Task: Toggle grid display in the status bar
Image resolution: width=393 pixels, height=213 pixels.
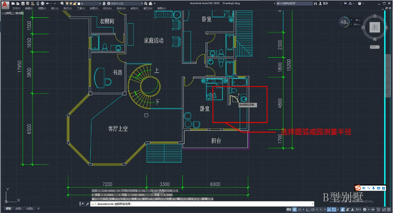Action: pyautogui.click(x=295, y=208)
